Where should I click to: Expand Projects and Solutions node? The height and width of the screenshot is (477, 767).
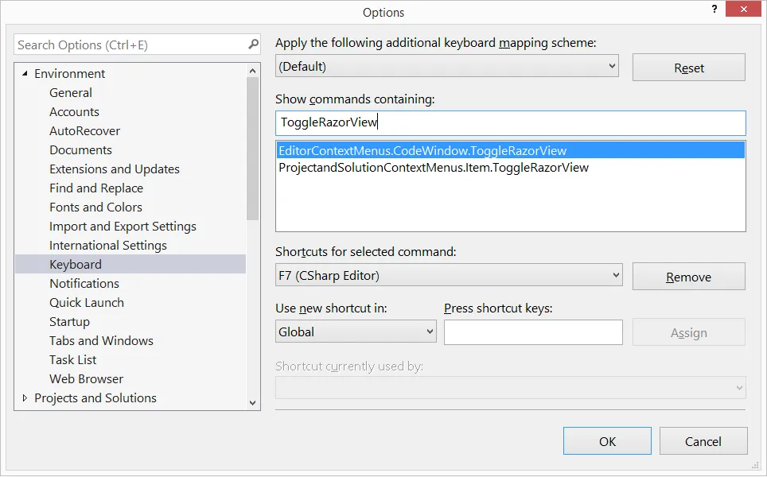[25, 398]
